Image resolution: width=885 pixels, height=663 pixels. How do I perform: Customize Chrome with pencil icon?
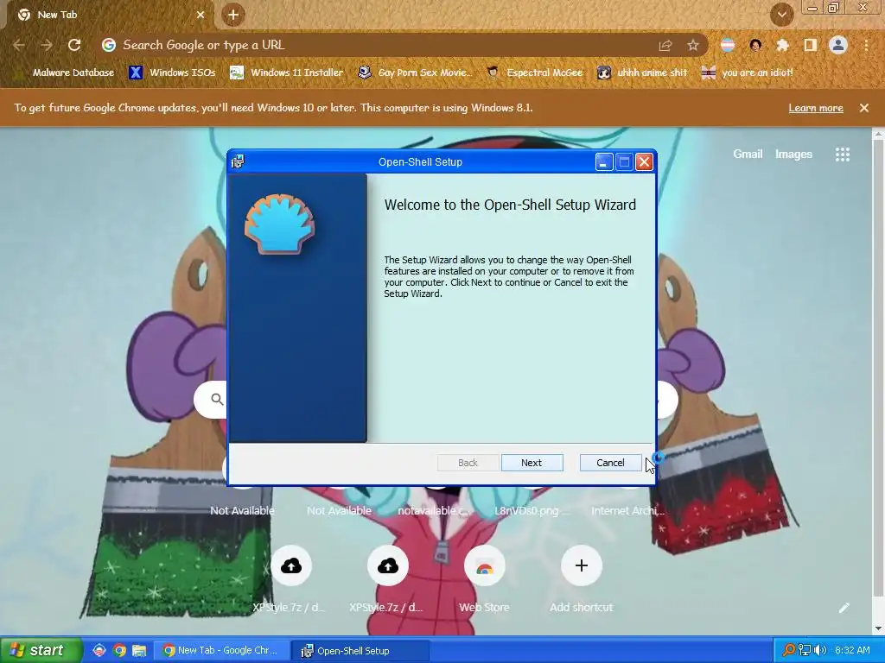pyautogui.click(x=844, y=607)
